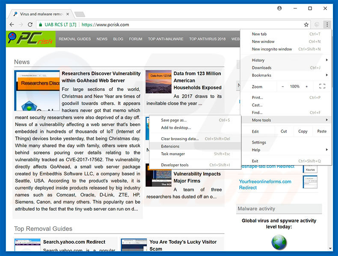Click the three-dot Chrome menu icon

pyautogui.click(x=327, y=25)
